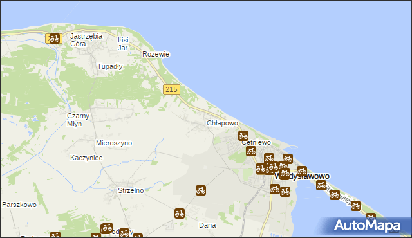The height and width of the screenshot is (238, 412).
Task: Click the Mieroszyno village label
Action: [x=114, y=143]
